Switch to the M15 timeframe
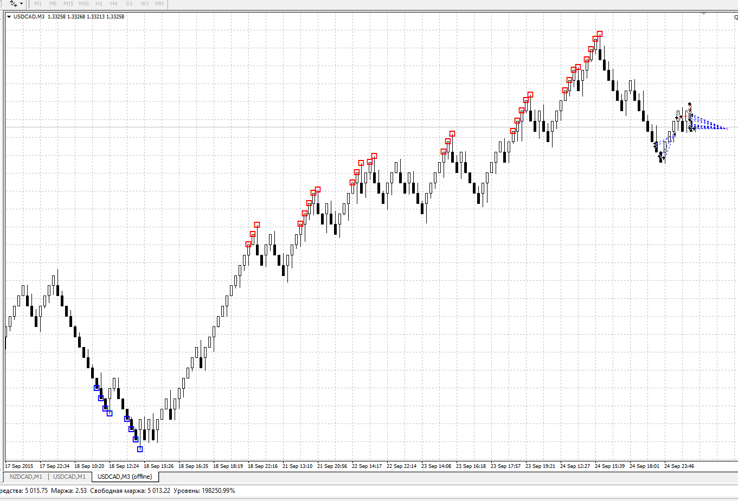Viewport: 738px width, 501px height. click(68, 3)
